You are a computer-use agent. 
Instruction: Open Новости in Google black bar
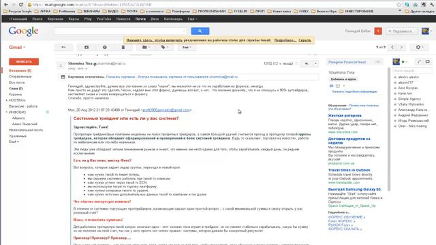(123, 19)
